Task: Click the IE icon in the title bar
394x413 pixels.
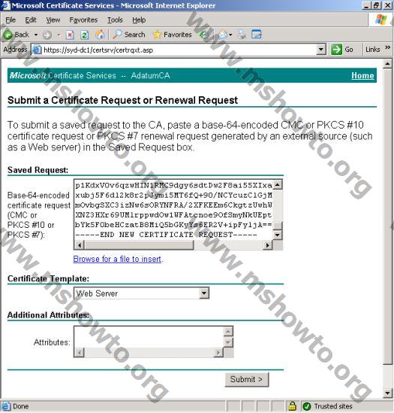Action: pyautogui.click(x=5, y=5)
